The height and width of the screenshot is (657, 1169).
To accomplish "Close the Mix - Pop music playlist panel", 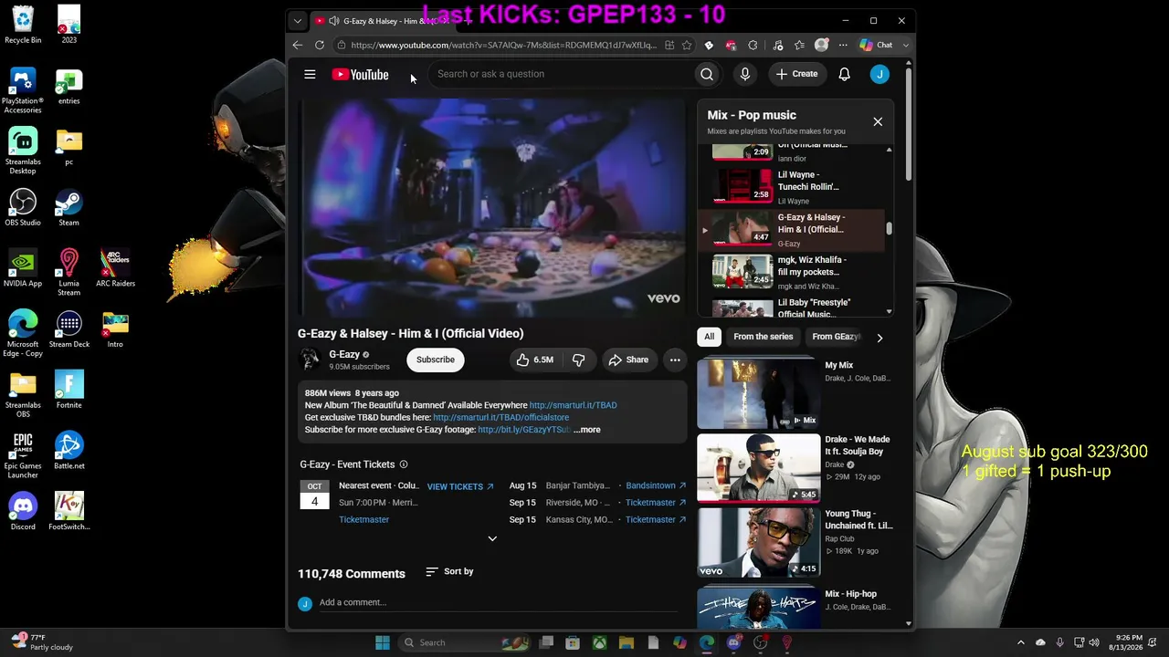I will pyautogui.click(x=878, y=121).
